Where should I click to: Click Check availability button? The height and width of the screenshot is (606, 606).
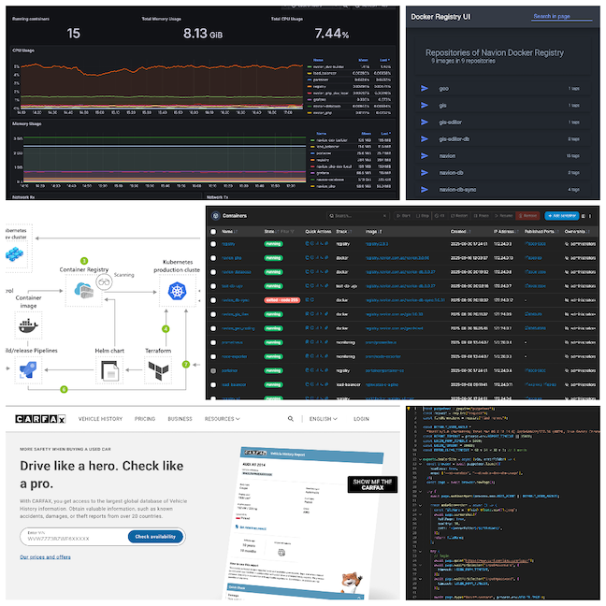click(x=155, y=537)
